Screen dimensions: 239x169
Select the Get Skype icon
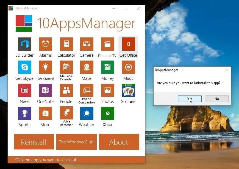coord(24,67)
